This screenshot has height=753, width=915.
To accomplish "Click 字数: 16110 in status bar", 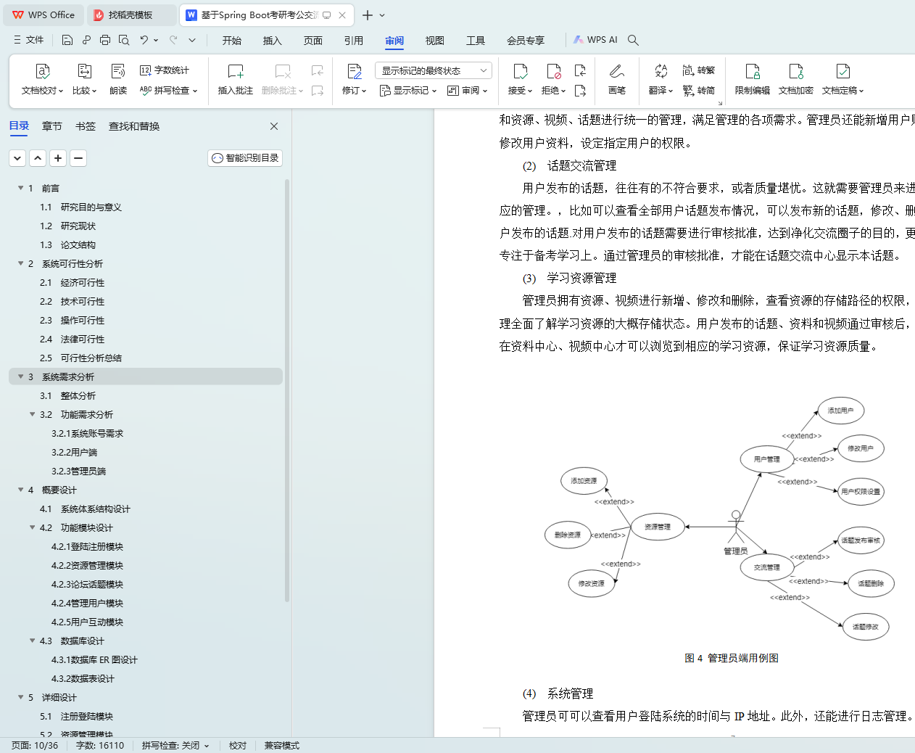I will 100,745.
